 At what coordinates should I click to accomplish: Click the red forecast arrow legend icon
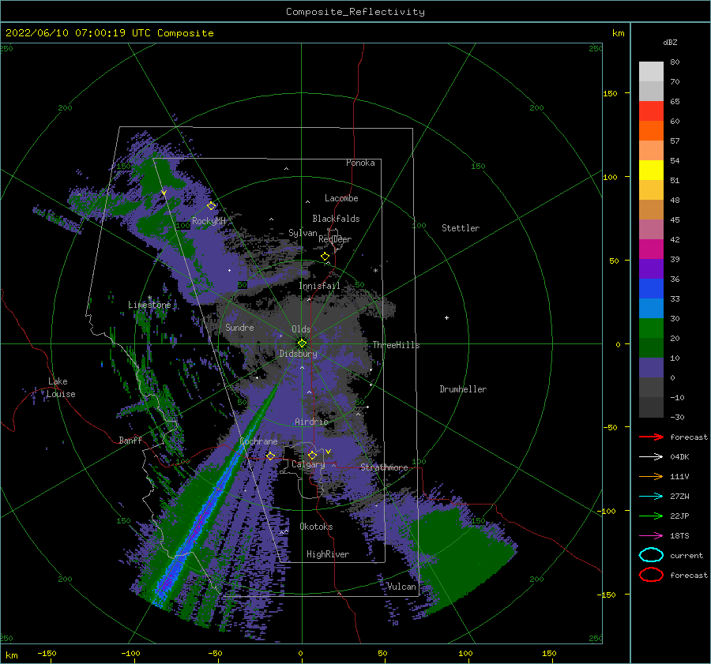(x=651, y=437)
